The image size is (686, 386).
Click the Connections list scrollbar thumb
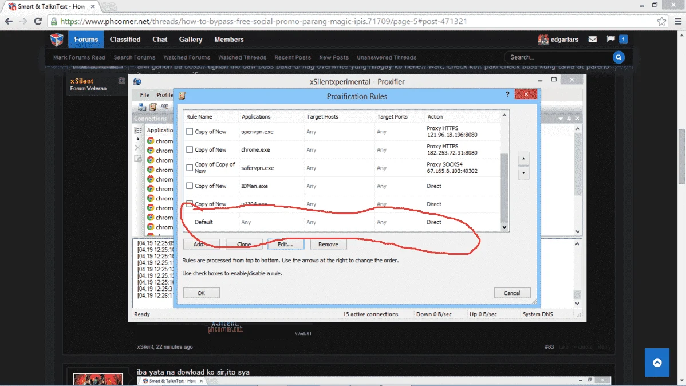point(578,164)
